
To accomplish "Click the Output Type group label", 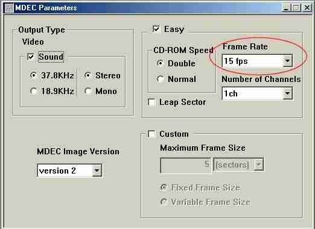I will [42, 30].
